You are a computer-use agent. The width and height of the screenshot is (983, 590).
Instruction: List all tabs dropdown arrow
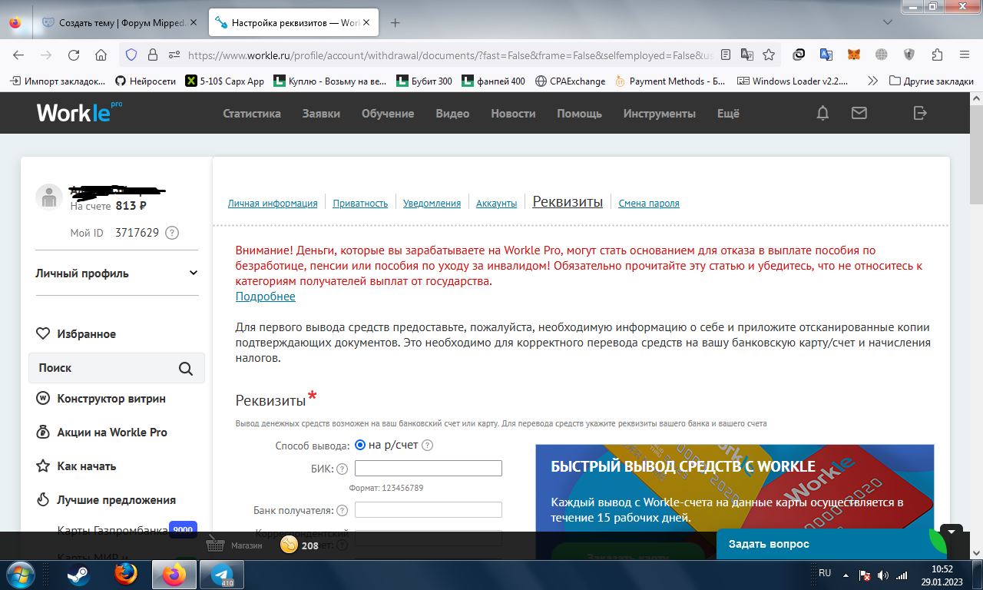[888, 23]
